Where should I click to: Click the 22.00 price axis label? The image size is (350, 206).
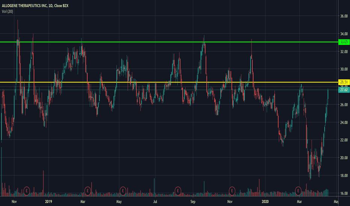pyautogui.click(x=344, y=140)
